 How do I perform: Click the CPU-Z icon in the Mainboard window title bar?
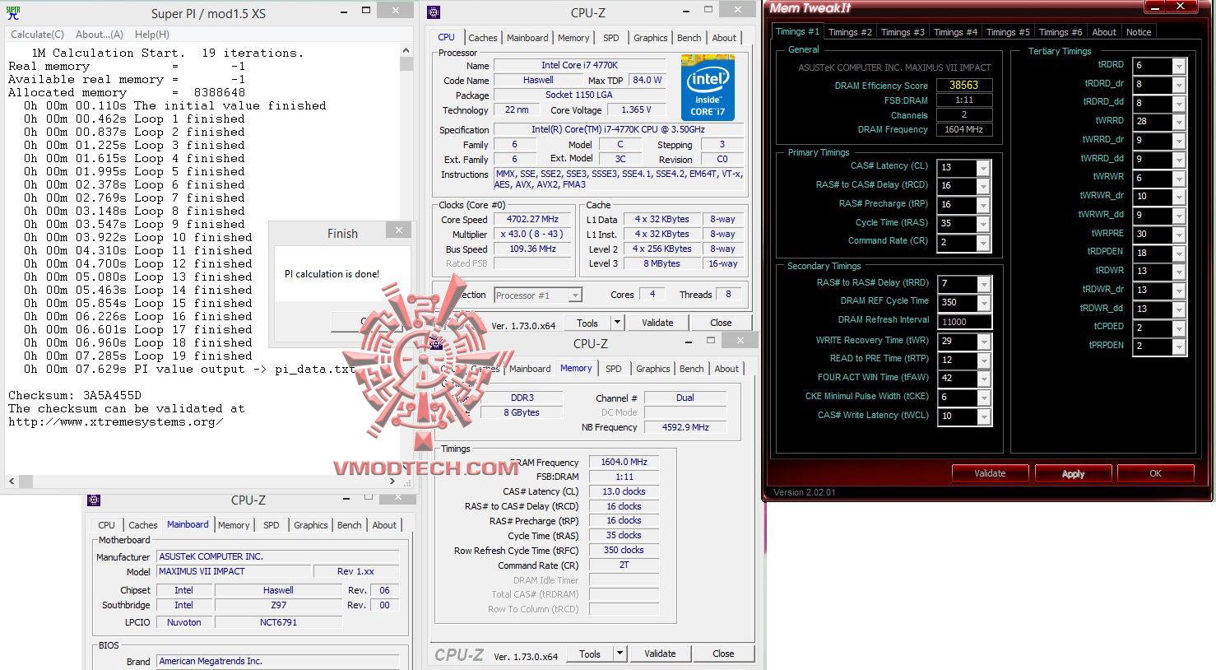click(94, 500)
